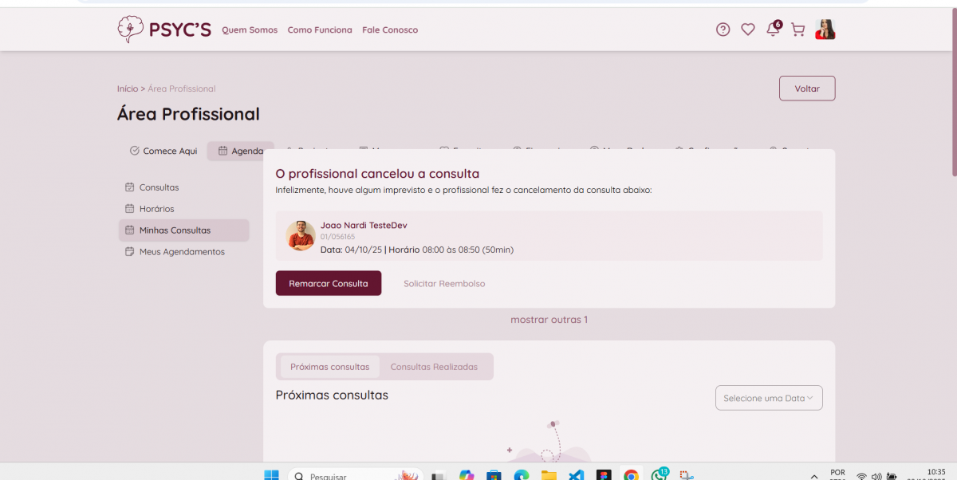Open the shopping cart icon
The height and width of the screenshot is (480, 957).
pos(797,30)
